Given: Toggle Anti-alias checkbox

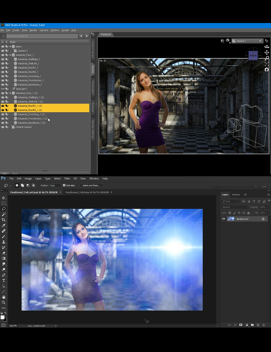Looking at the screenshot, I should 64,185.
